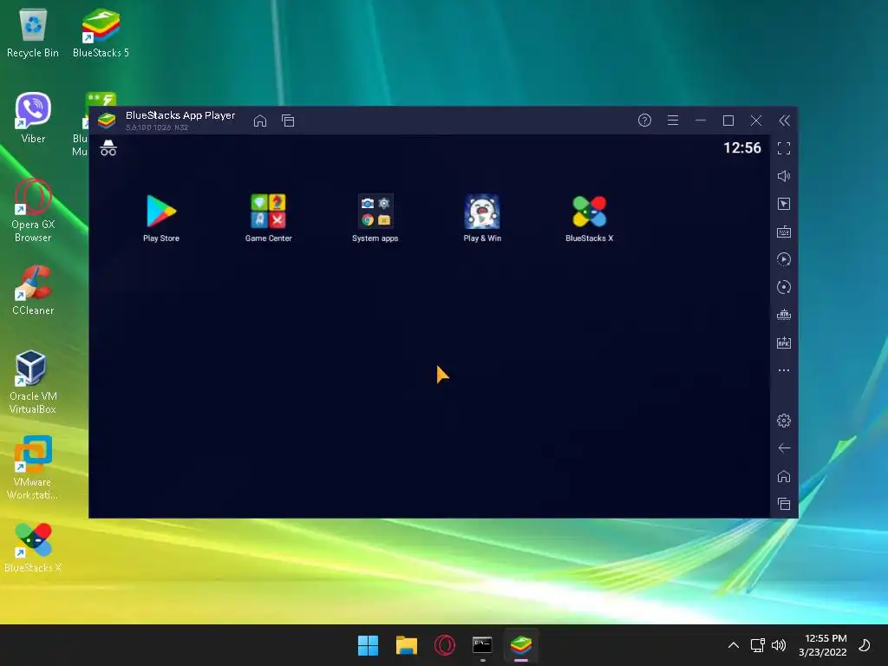
Task: Click the moon icon in system tray
Action: click(865, 645)
